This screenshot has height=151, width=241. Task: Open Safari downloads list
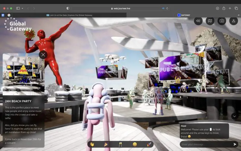[218, 8]
